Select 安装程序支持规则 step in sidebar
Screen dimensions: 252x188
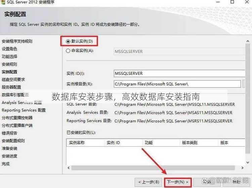(x=17, y=41)
